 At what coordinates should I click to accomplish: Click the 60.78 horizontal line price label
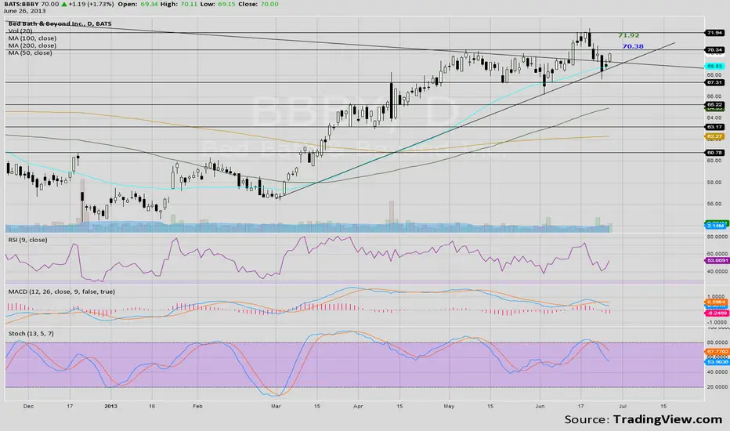[x=714, y=152]
